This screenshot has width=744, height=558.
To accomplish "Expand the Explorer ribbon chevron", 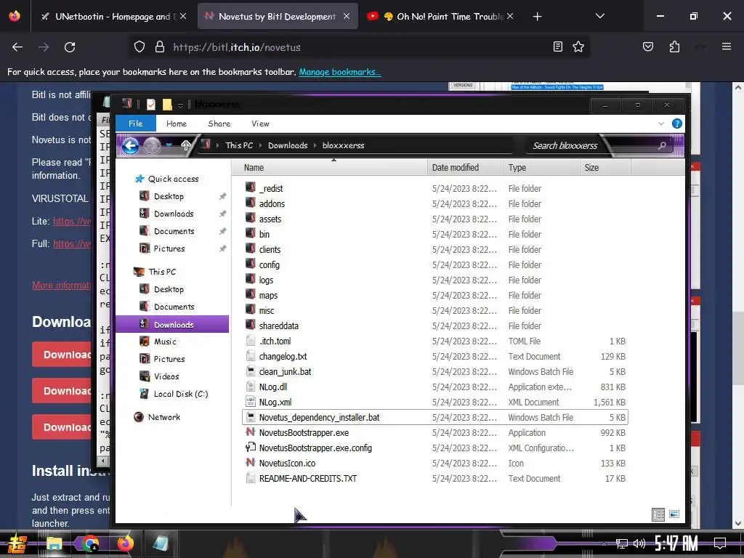I will (x=661, y=124).
